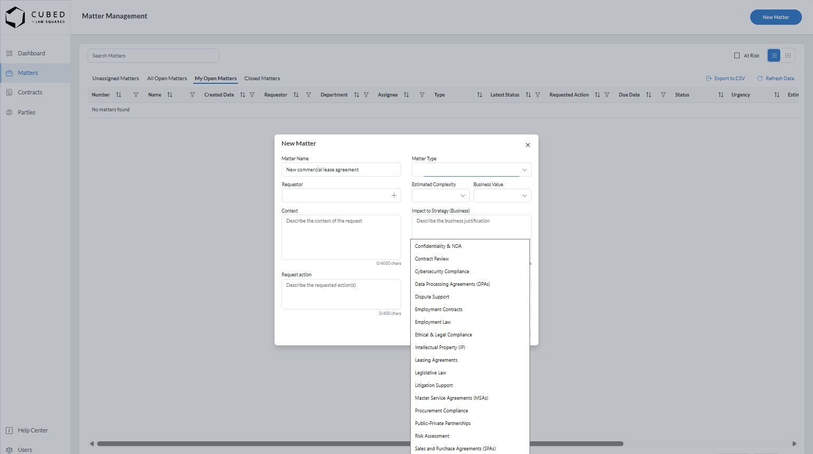Switch to list view layout
The image size is (813, 454).
774,55
